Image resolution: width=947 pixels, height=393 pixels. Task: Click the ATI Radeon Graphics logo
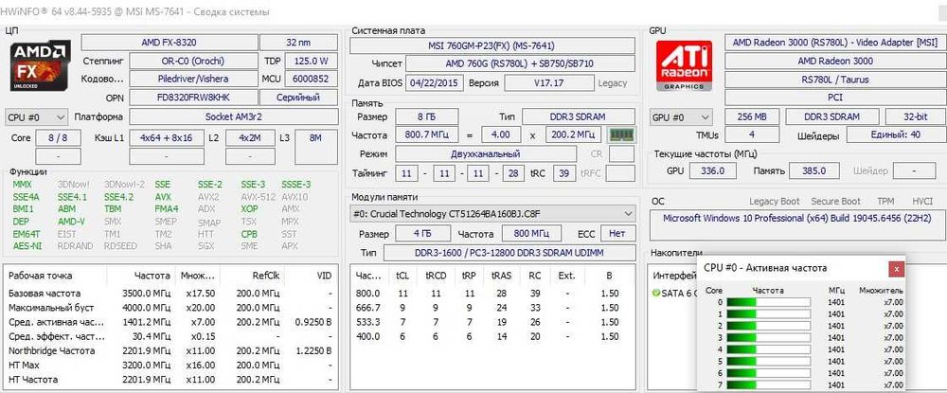(x=686, y=65)
